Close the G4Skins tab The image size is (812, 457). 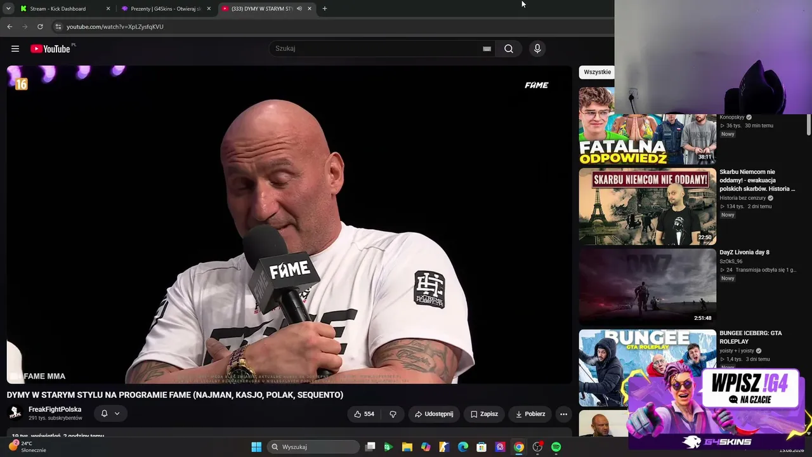click(209, 9)
